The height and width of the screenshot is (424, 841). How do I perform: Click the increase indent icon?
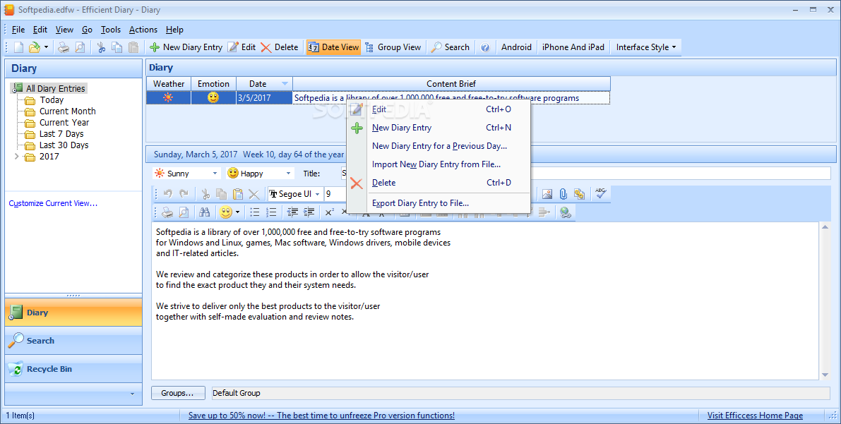[309, 212]
